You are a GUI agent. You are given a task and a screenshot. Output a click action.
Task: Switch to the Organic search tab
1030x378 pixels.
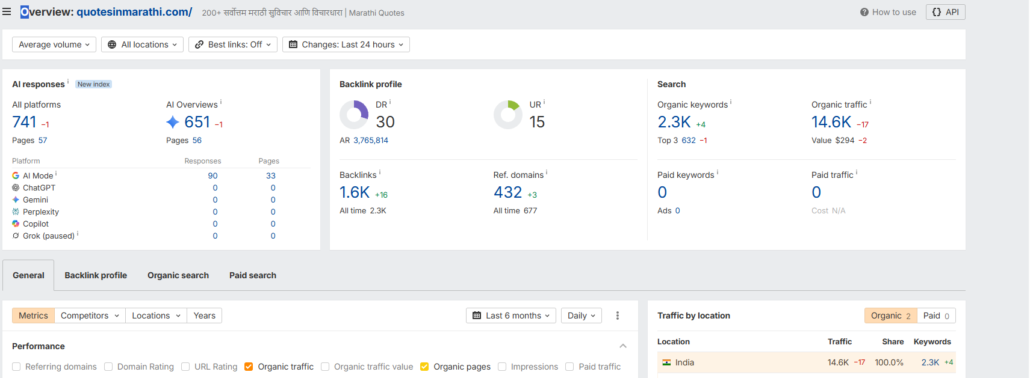(178, 275)
